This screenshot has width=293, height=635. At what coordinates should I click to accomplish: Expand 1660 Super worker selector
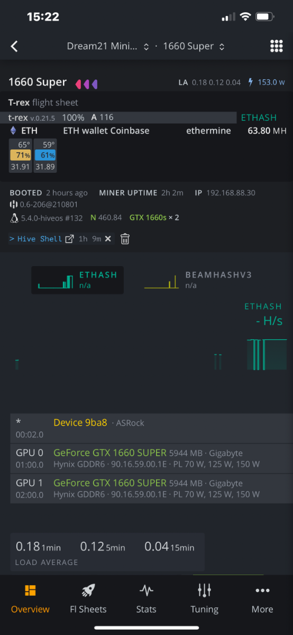pos(194,47)
